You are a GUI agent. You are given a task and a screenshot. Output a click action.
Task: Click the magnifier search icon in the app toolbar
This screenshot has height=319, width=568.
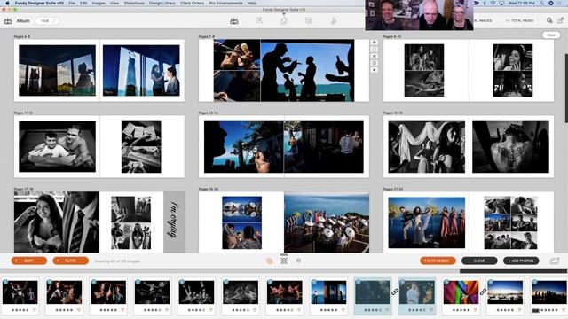click(549, 20)
